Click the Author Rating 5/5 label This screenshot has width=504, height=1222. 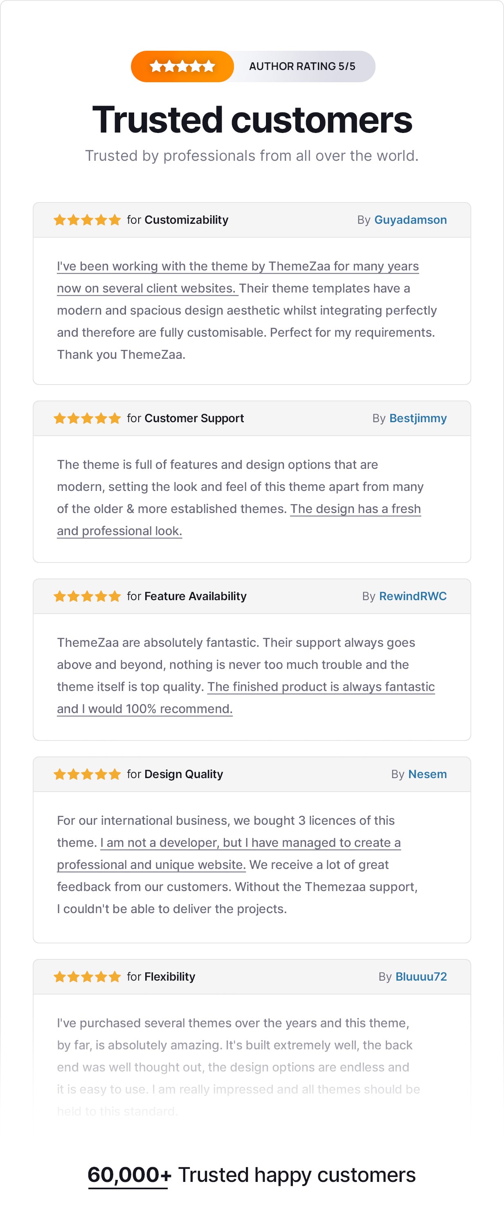tap(302, 66)
